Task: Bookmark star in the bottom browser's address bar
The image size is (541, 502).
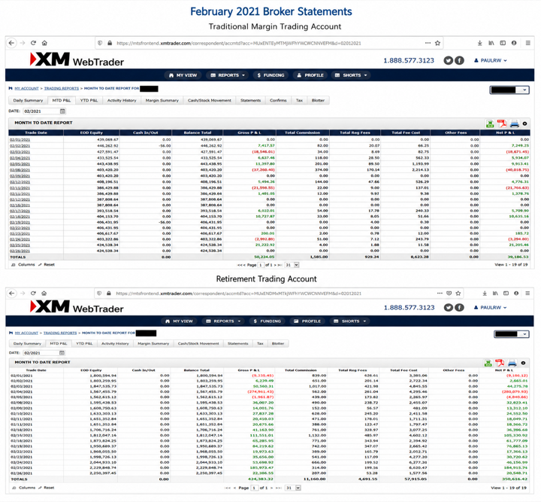Action: click(x=458, y=294)
